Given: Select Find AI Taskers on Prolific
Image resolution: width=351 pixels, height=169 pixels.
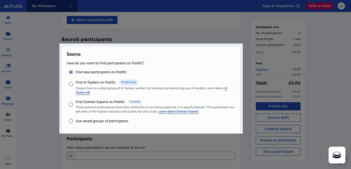Looking at the screenshot, I should click(x=71, y=84).
